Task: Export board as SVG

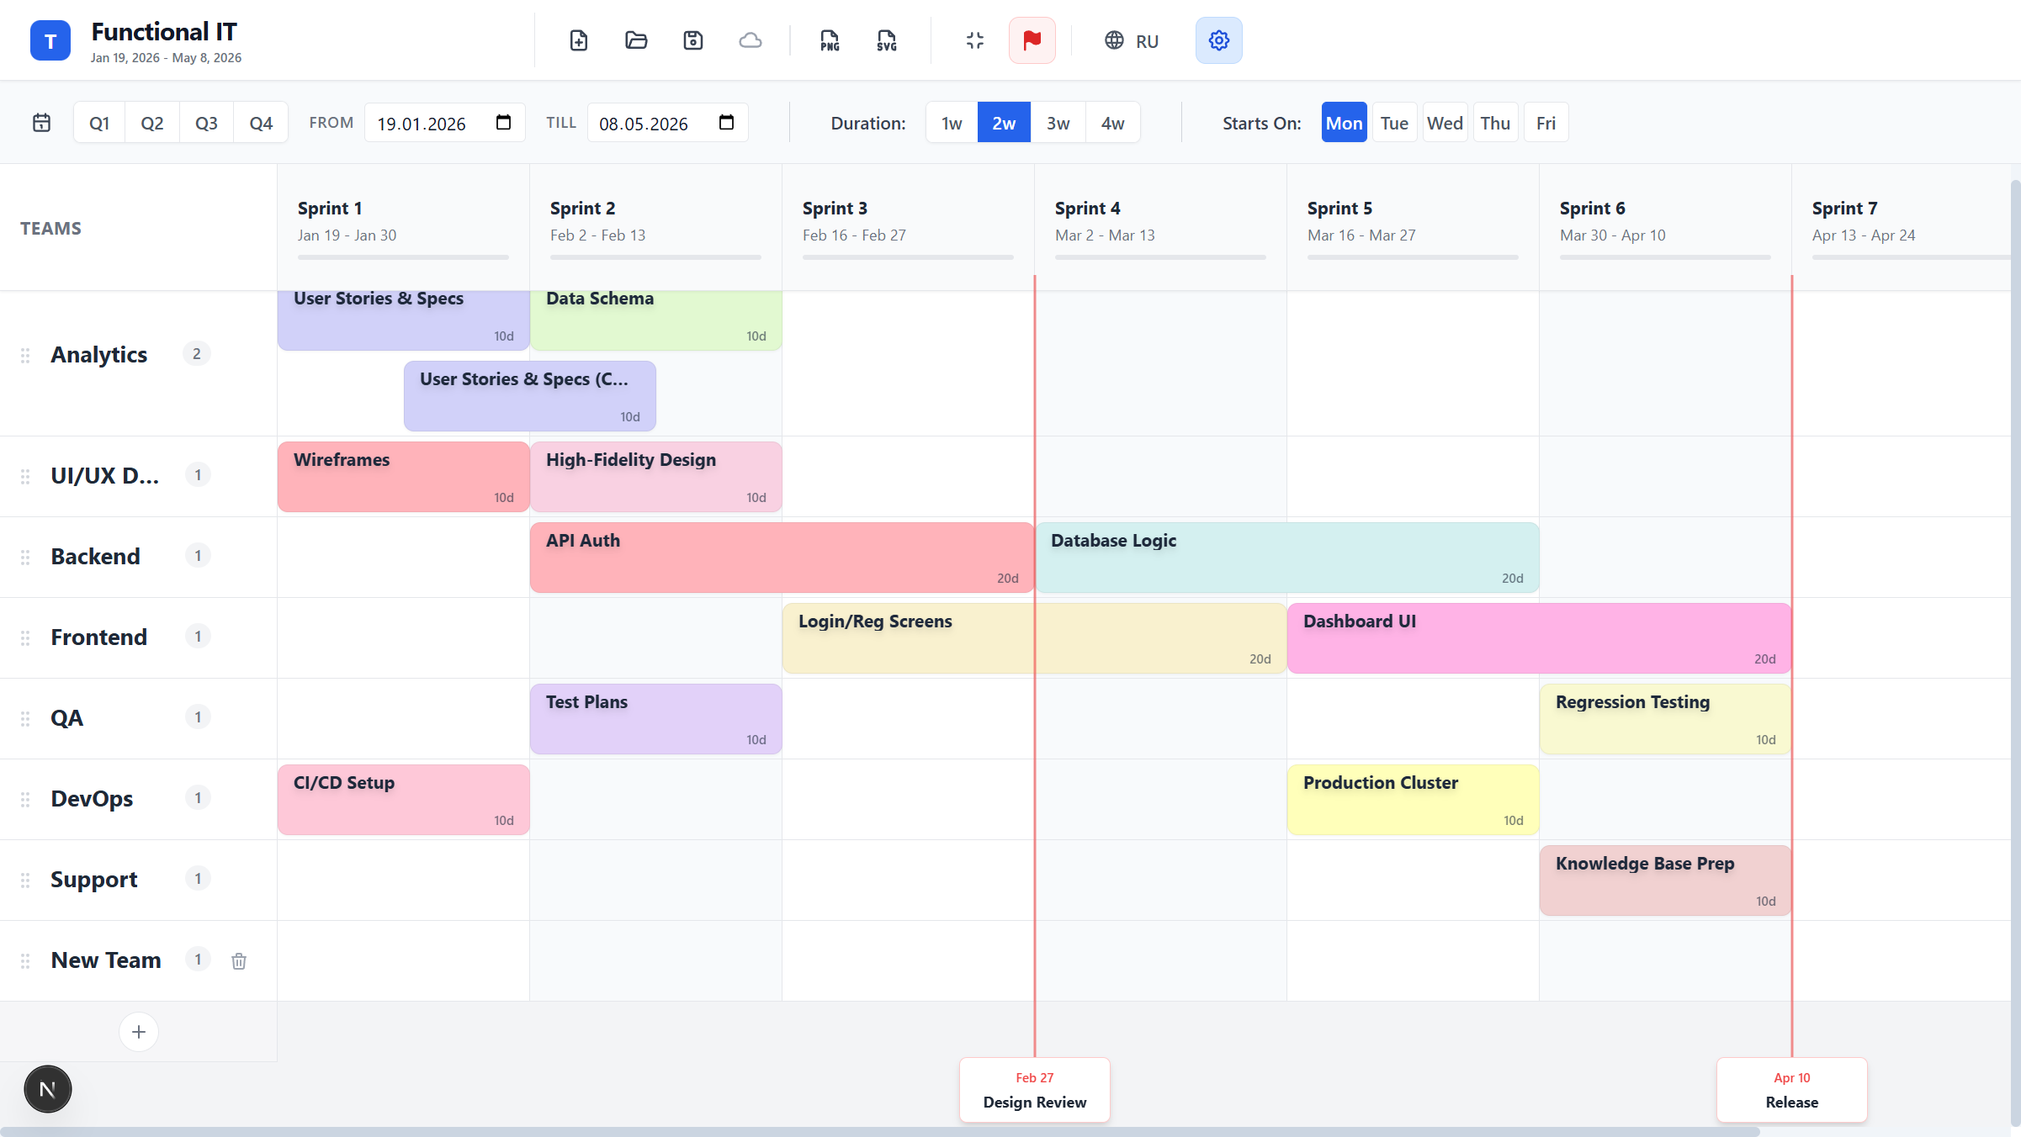Action: pyautogui.click(x=887, y=40)
